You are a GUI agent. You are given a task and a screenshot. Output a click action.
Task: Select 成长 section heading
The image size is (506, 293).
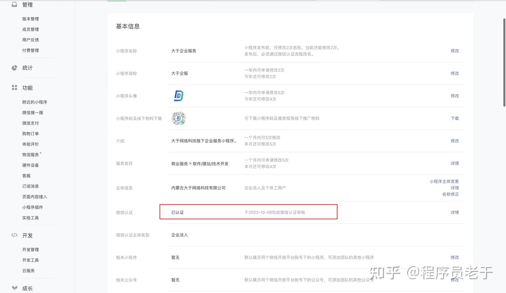pos(27,288)
